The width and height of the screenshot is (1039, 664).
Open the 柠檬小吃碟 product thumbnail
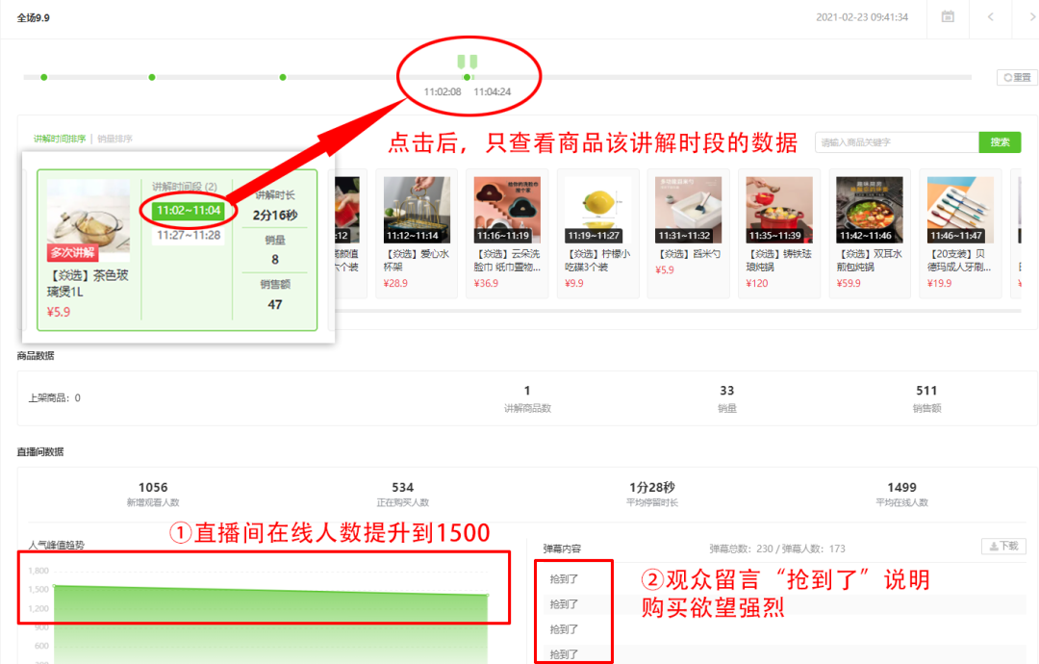597,210
